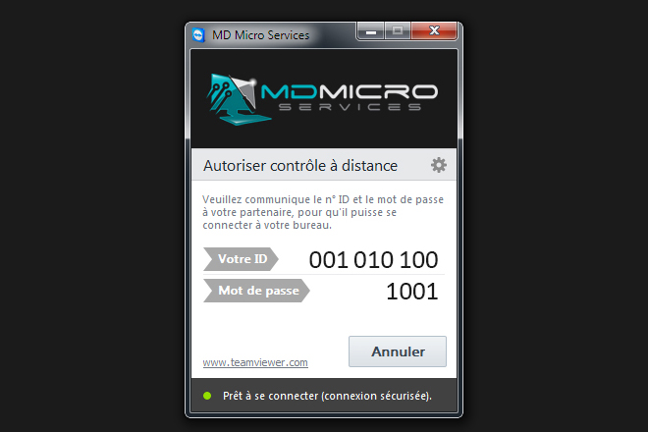Click the Votre ID label tag
The height and width of the screenshot is (432, 648).
tap(241, 259)
